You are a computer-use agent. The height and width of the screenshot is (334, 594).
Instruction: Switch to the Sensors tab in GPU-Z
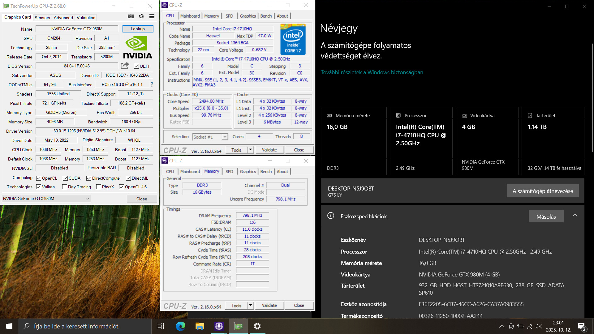[x=42, y=18]
